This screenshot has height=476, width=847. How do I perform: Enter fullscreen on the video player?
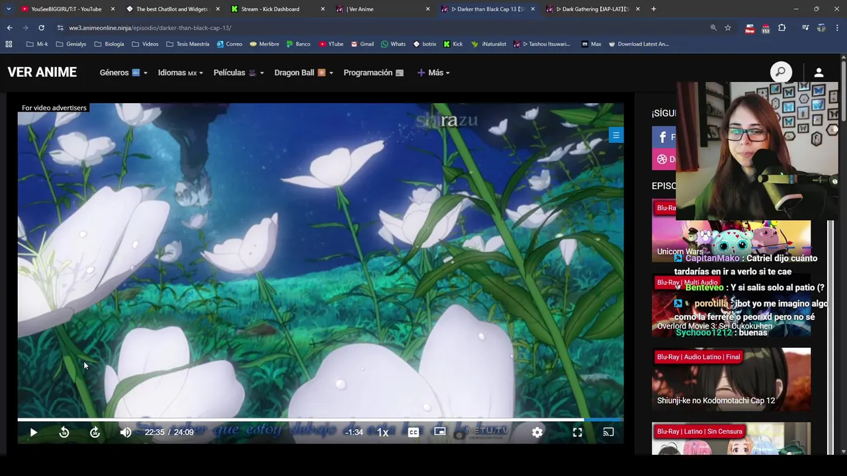tap(578, 432)
